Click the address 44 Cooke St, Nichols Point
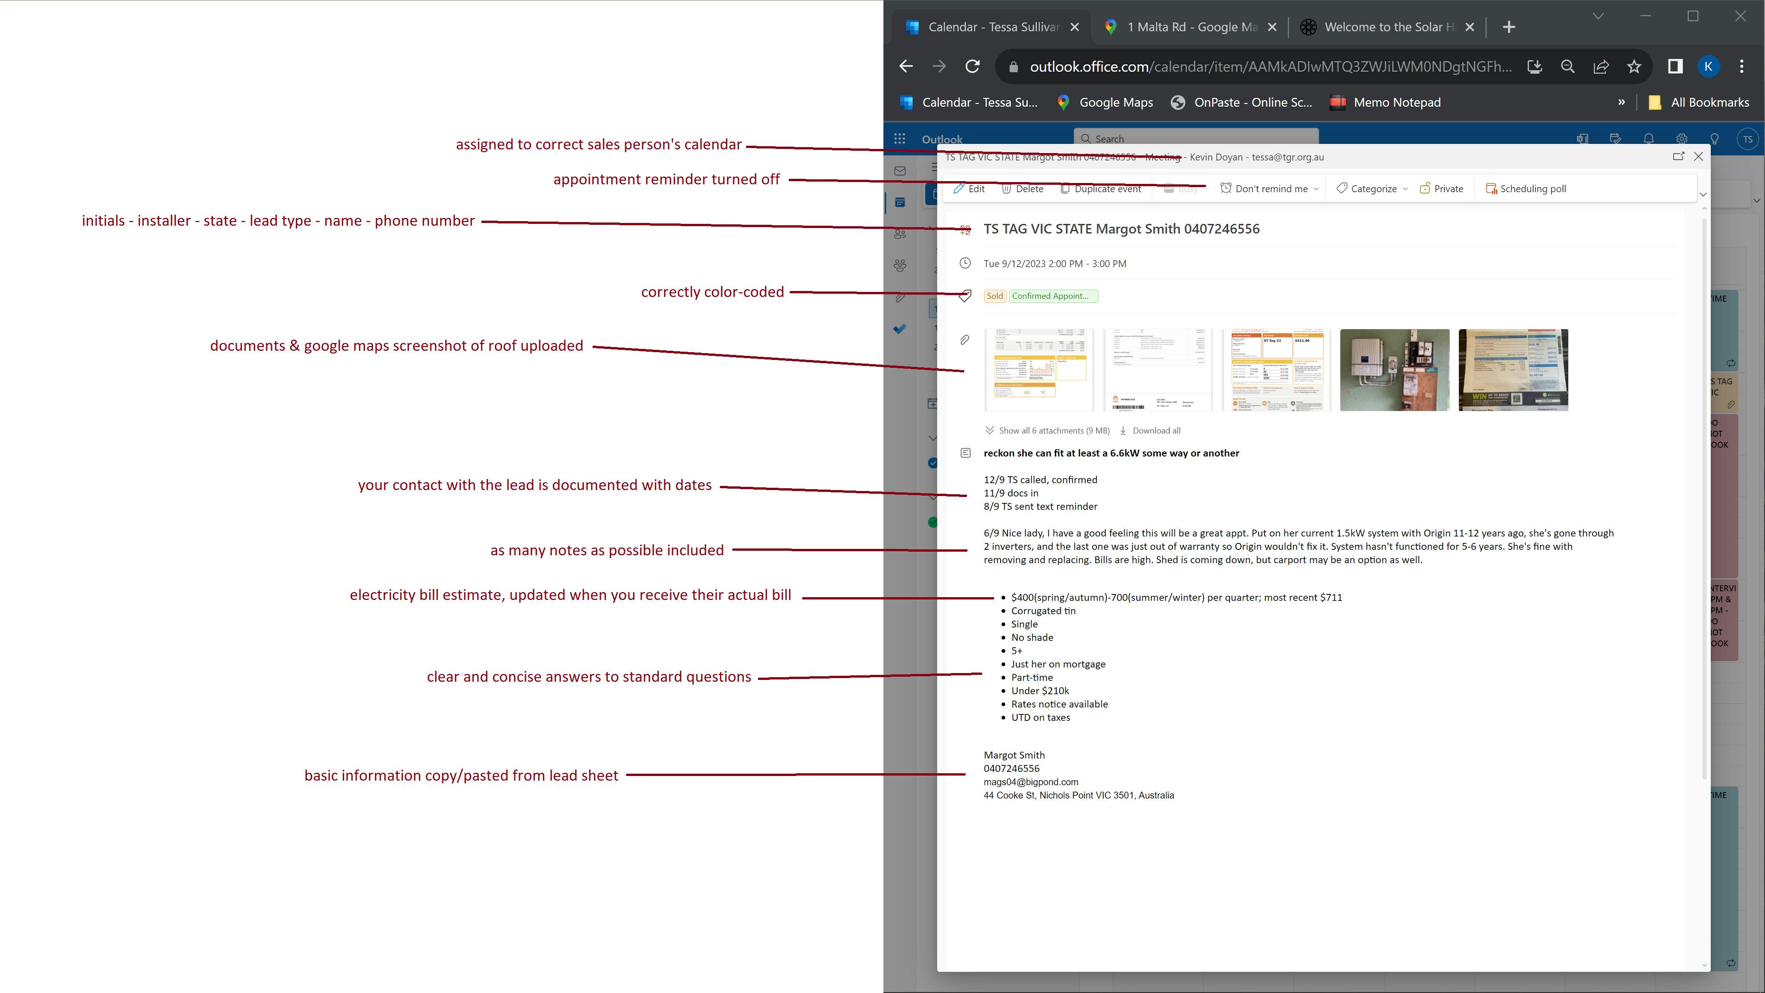Screen dimensions: 1765x993 click(x=1078, y=796)
